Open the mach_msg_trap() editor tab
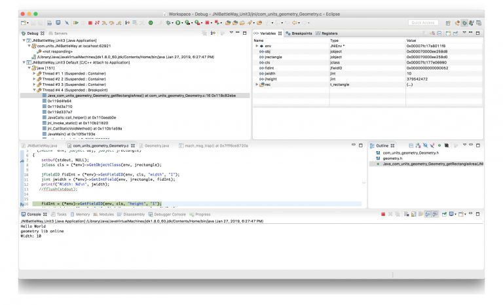Image resolution: width=503 pixels, height=305 pixels. [214, 145]
